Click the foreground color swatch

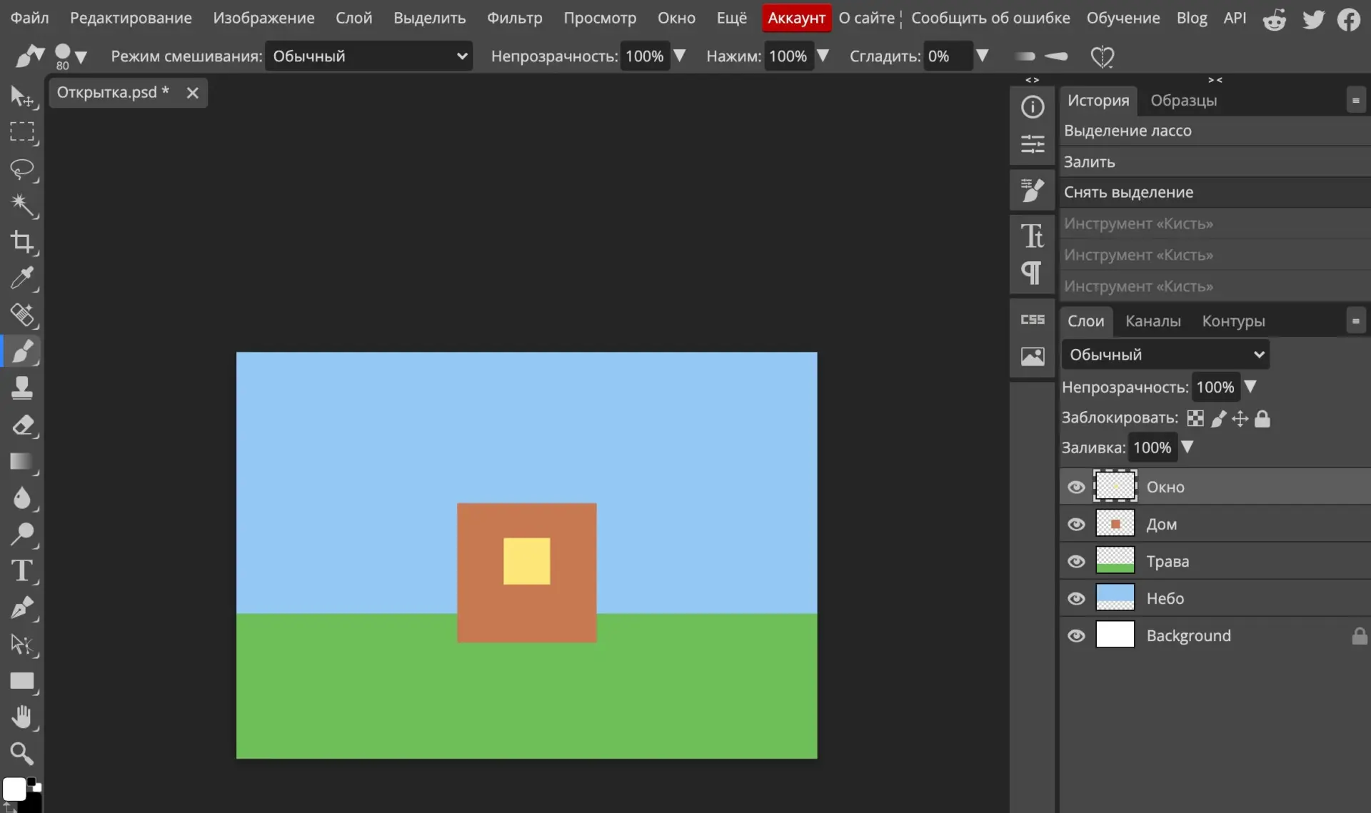tap(14, 789)
